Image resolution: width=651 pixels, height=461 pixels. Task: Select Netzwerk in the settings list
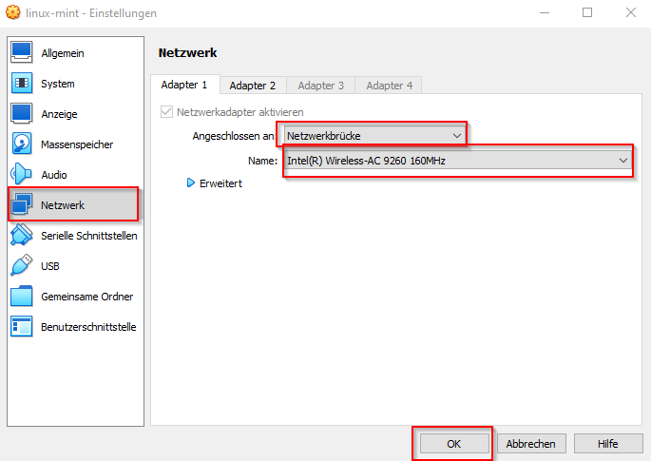[63, 205]
